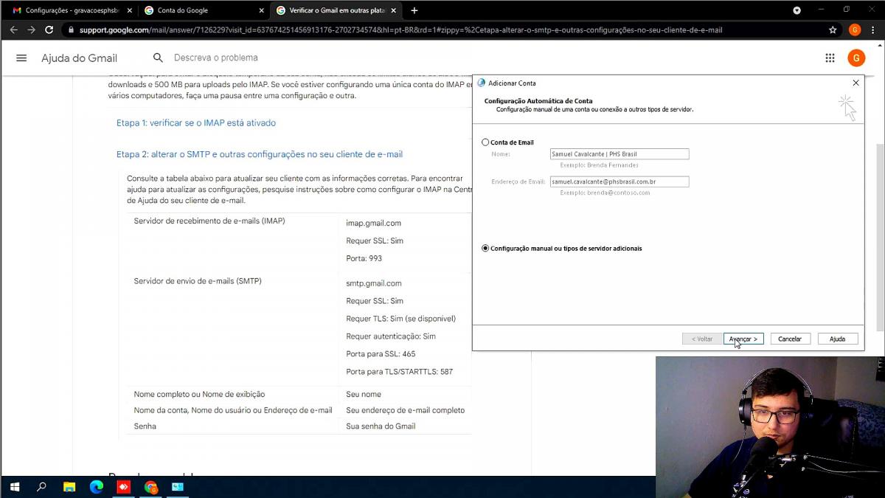The height and width of the screenshot is (498, 885).
Task: Switch to the Chrome taskbar icon
Action: [x=150, y=487]
